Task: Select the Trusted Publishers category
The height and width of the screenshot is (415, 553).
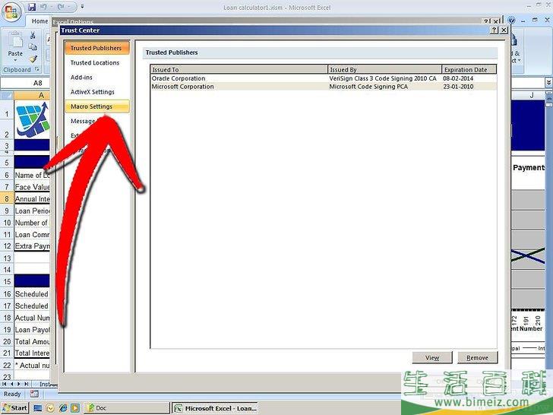Action: 97,48
